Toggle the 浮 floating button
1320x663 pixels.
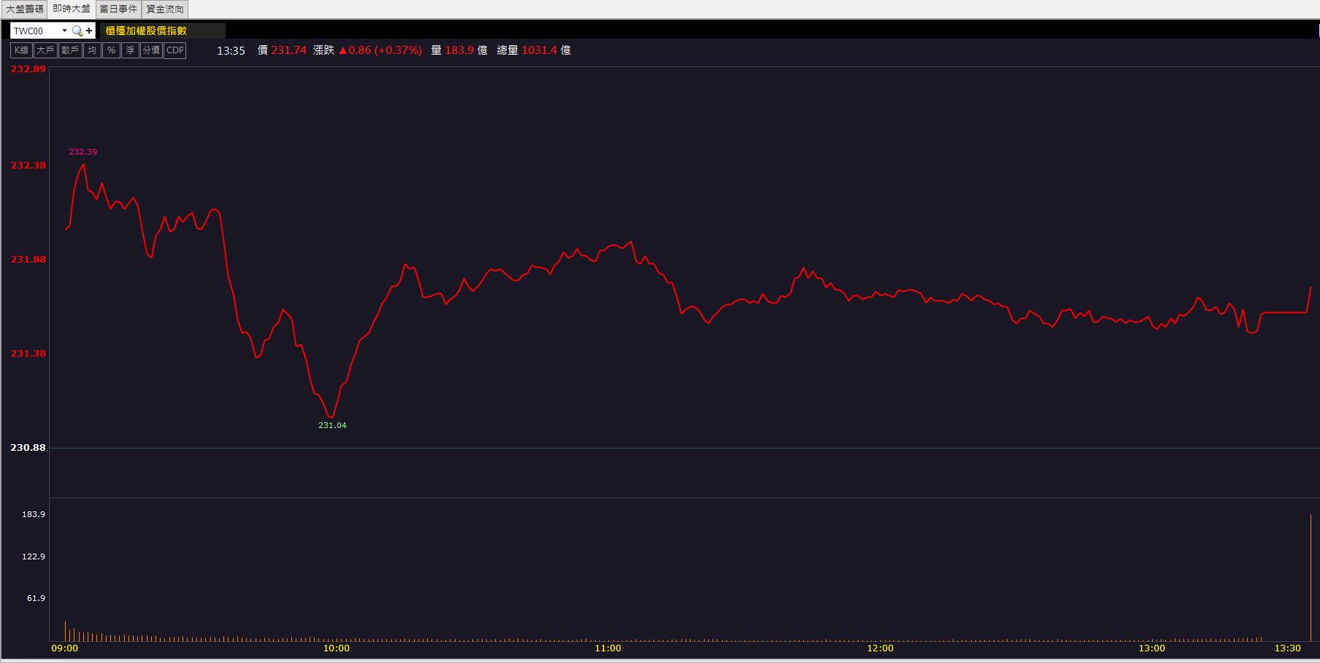coord(130,50)
